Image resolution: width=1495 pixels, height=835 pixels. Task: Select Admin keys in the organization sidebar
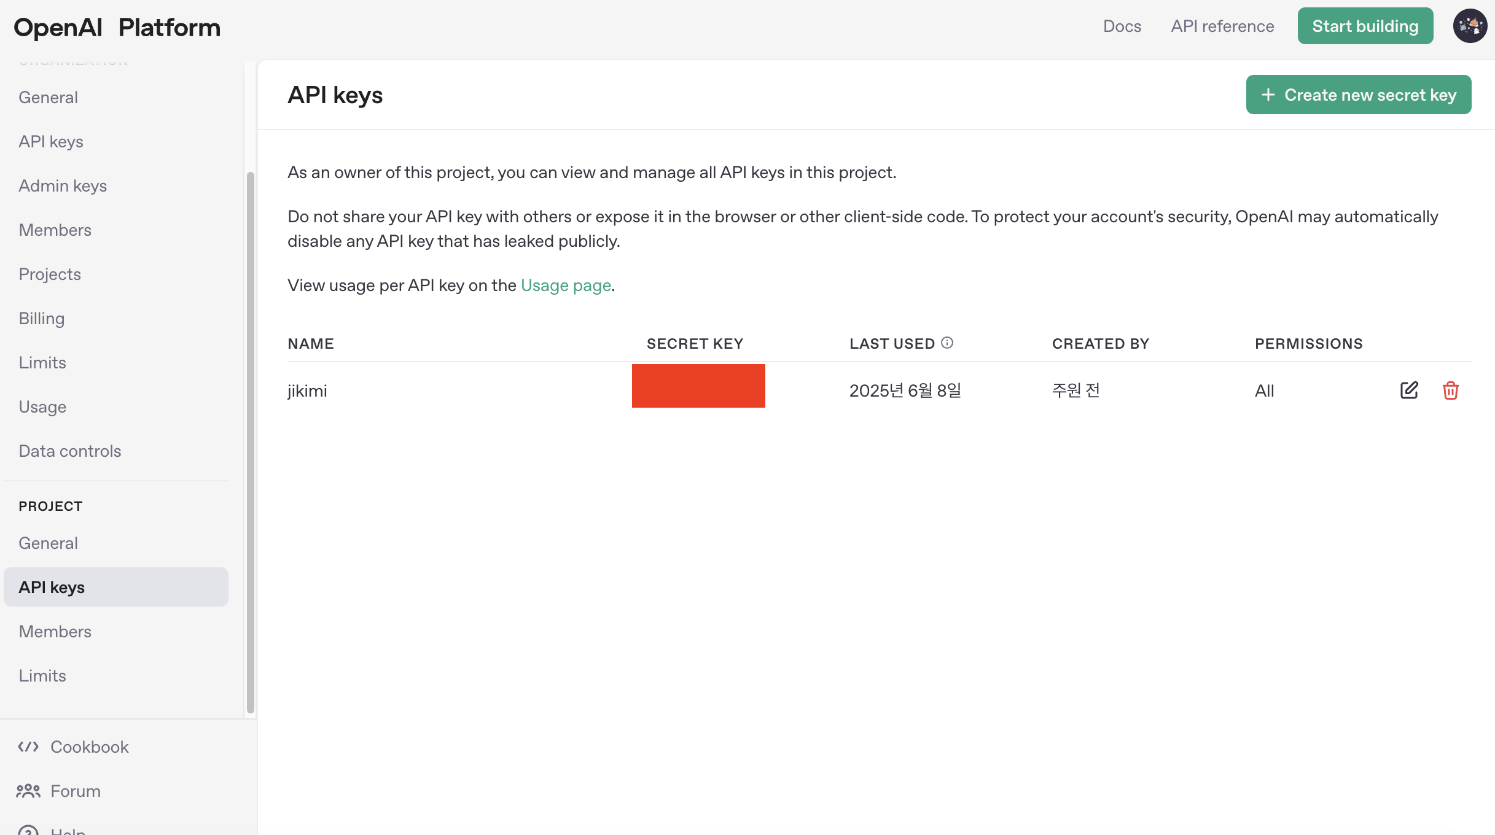[63, 186]
